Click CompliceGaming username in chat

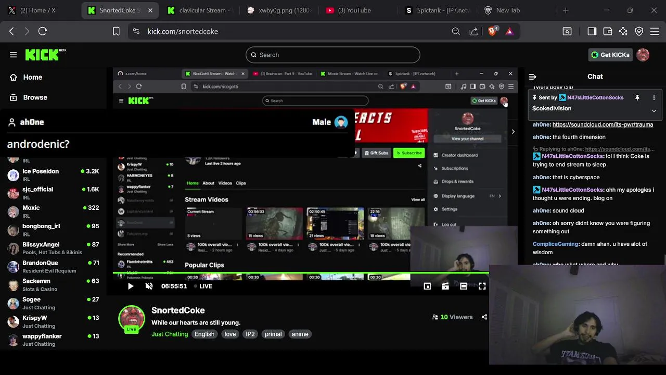555,244
